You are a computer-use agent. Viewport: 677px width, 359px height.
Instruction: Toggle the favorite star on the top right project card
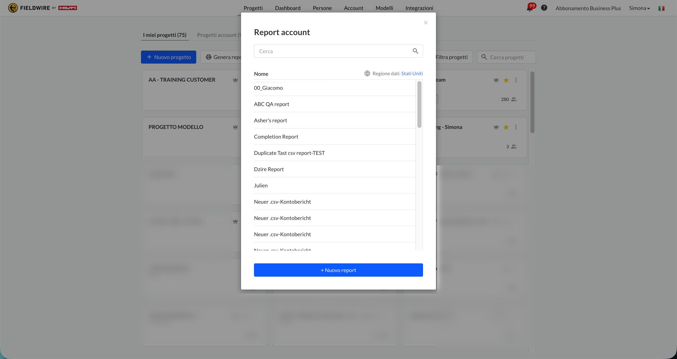tap(506, 80)
